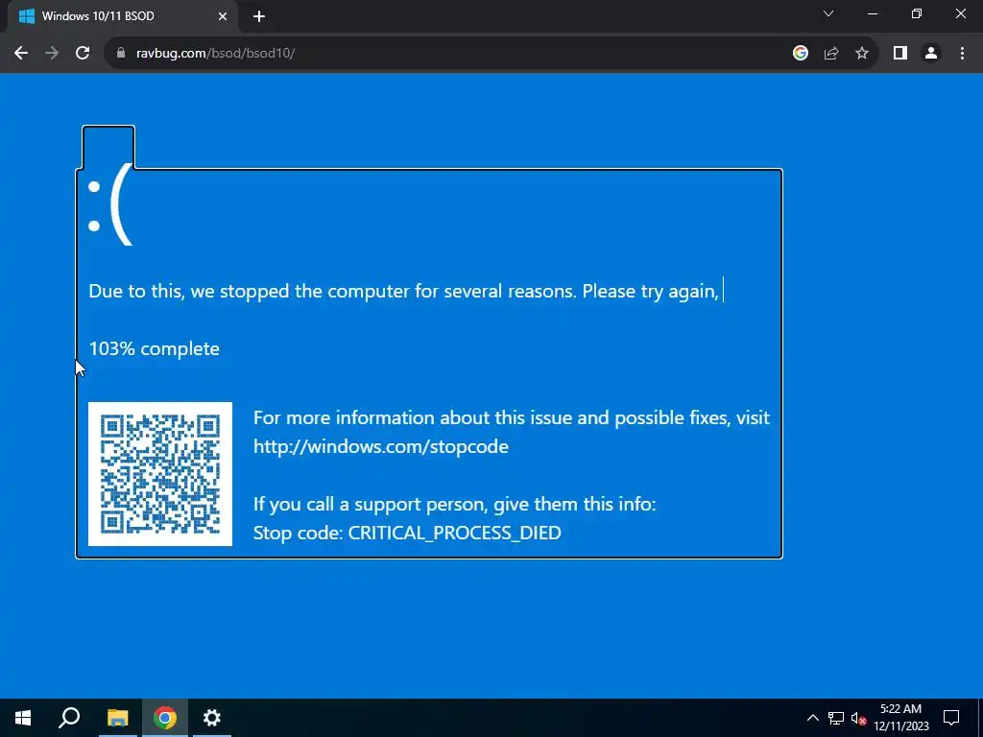Open taskbar search
The width and height of the screenshot is (983, 737).
coord(69,718)
